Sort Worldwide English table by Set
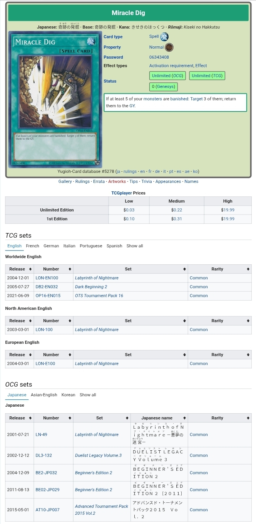The height and width of the screenshot is (524, 256). pyautogui.click(x=131, y=269)
